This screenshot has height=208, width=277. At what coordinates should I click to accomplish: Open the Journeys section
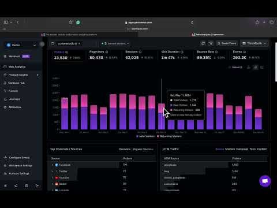(14, 99)
